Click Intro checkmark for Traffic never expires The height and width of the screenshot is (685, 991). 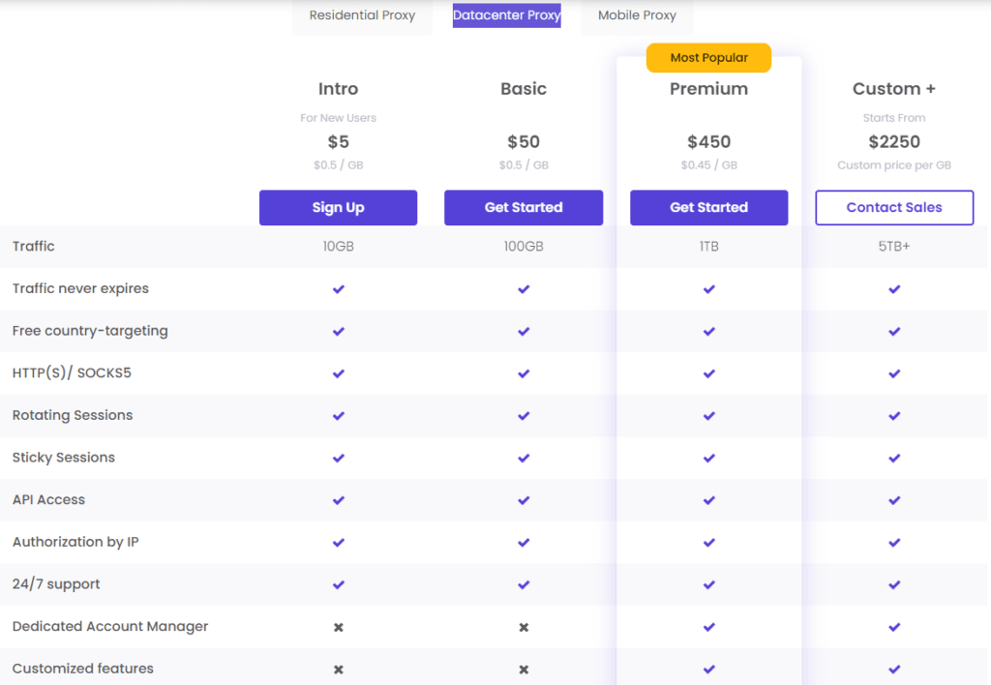pos(339,288)
